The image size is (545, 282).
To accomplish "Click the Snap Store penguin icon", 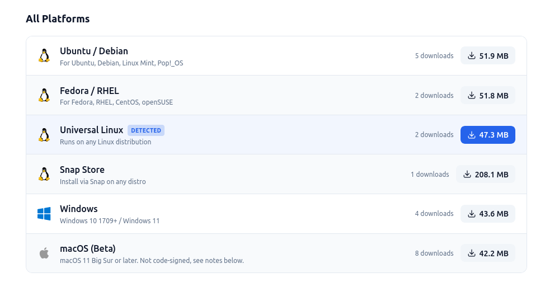I will tap(44, 174).
